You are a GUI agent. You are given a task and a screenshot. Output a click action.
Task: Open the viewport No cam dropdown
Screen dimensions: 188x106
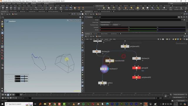pyautogui.click(x=78, y=20)
